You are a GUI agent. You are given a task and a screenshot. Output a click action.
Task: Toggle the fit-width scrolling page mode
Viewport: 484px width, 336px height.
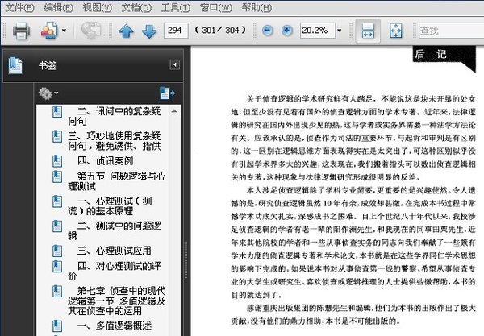368,31
